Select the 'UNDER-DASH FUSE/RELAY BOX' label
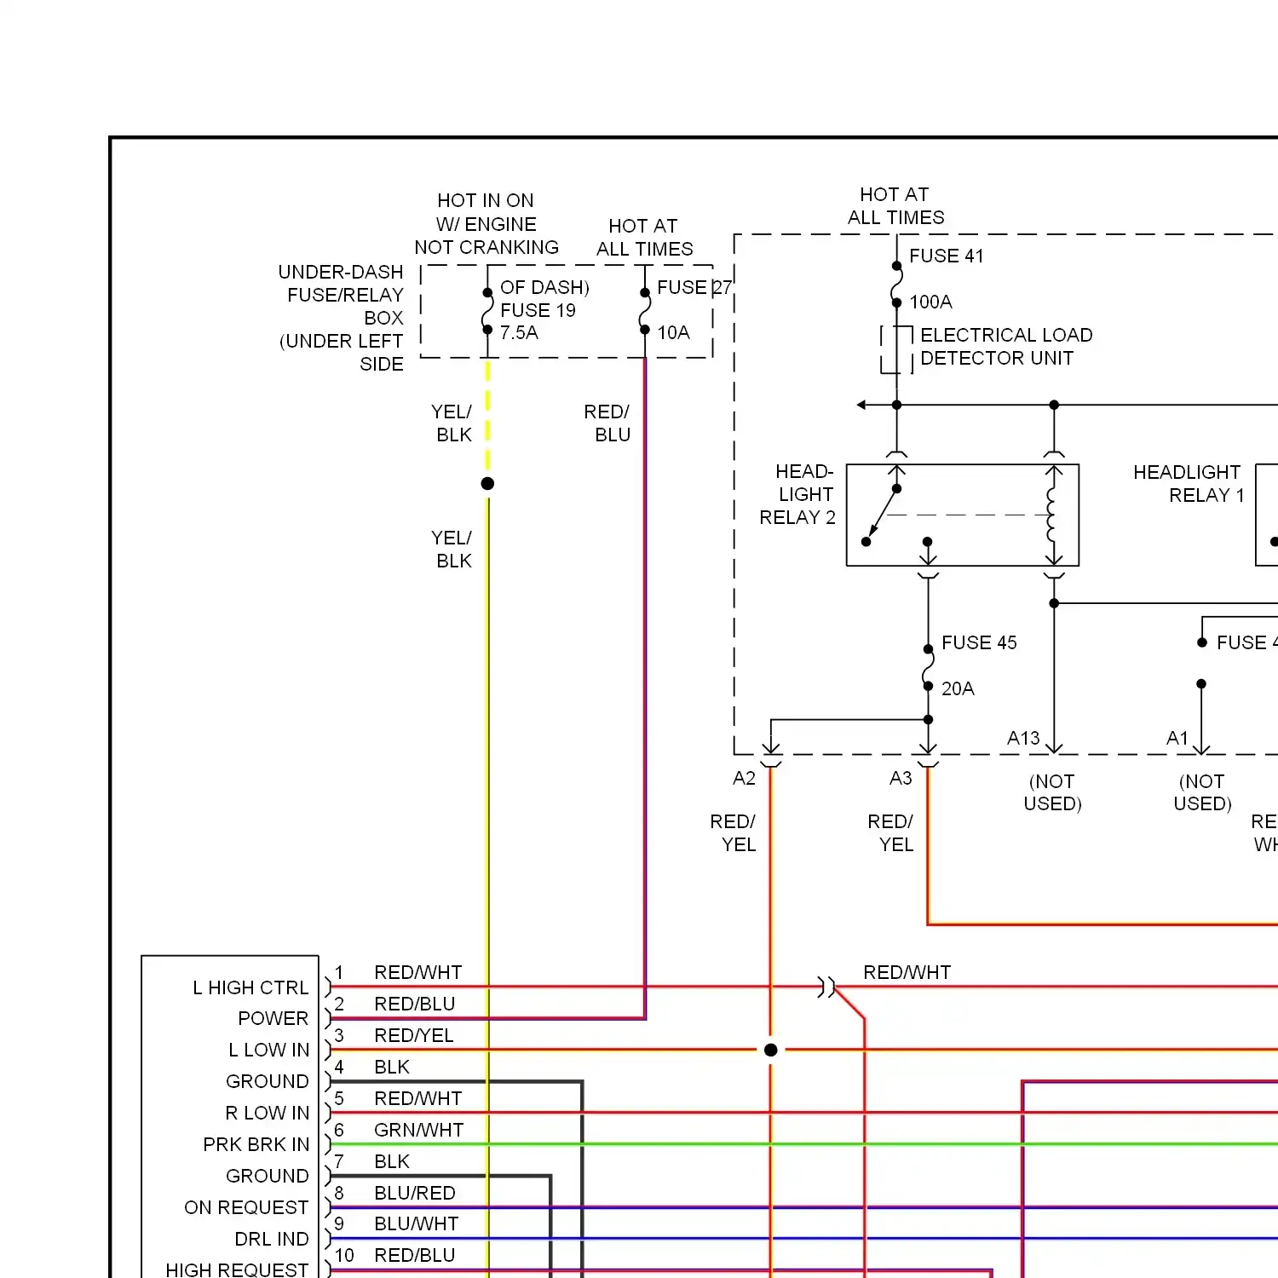This screenshot has height=1278, width=1278. (342, 318)
